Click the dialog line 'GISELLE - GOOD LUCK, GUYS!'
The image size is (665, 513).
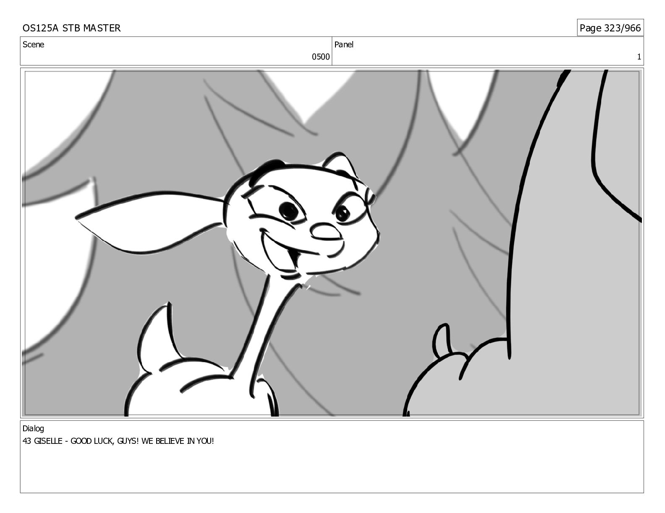pyautogui.click(x=86, y=441)
